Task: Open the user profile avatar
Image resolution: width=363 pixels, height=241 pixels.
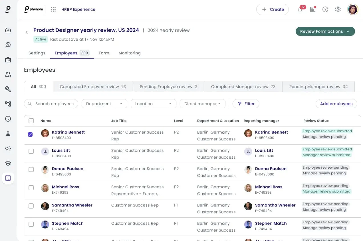Action: pyautogui.click(x=353, y=9)
